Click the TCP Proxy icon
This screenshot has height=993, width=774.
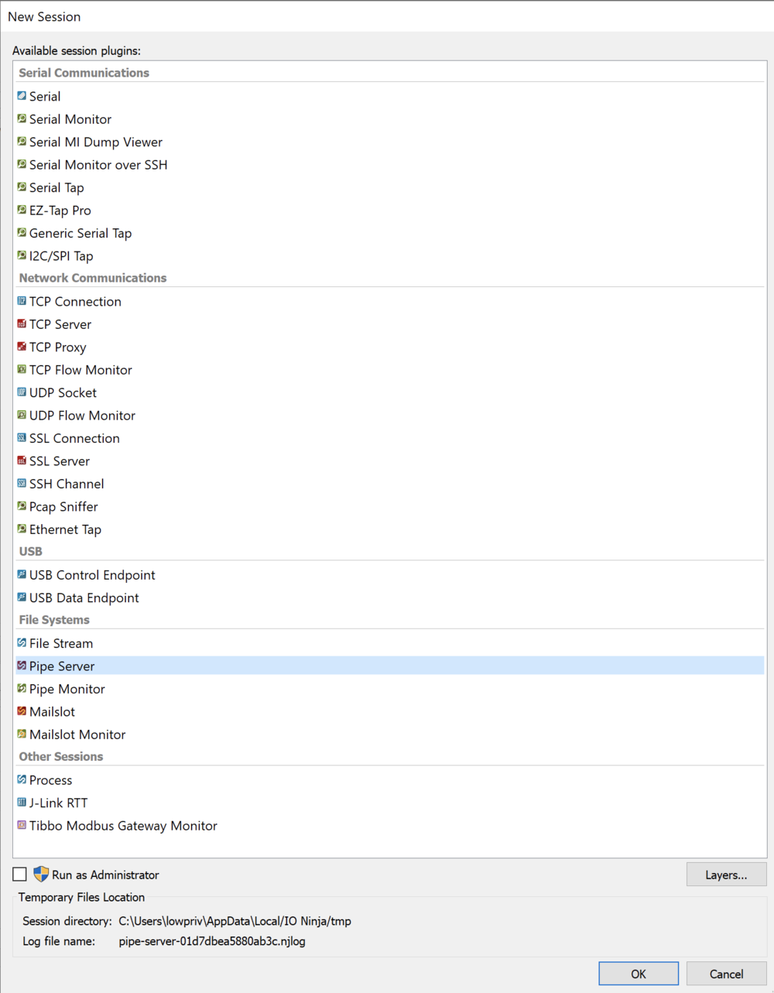tap(22, 347)
